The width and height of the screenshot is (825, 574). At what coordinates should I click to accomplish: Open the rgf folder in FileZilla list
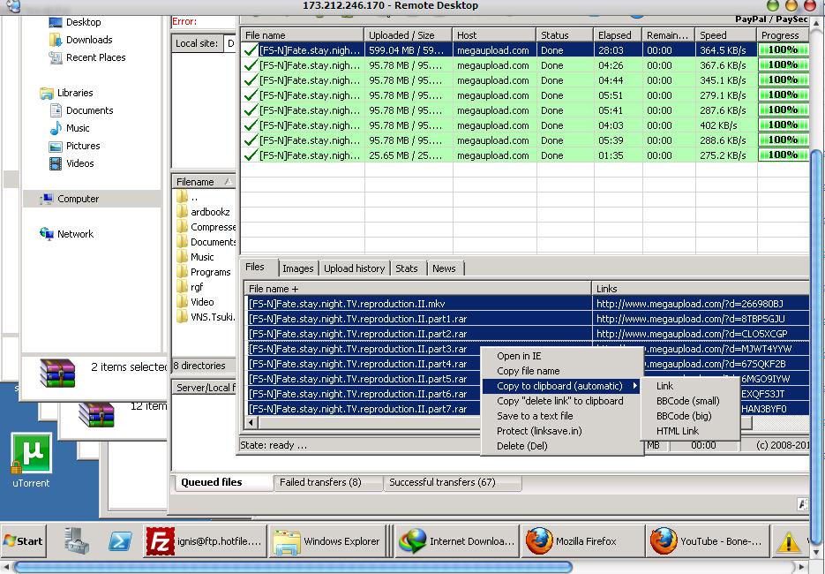(x=190, y=287)
